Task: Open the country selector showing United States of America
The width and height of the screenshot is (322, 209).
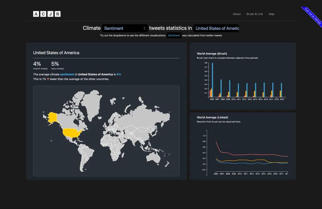Action: 216,28
